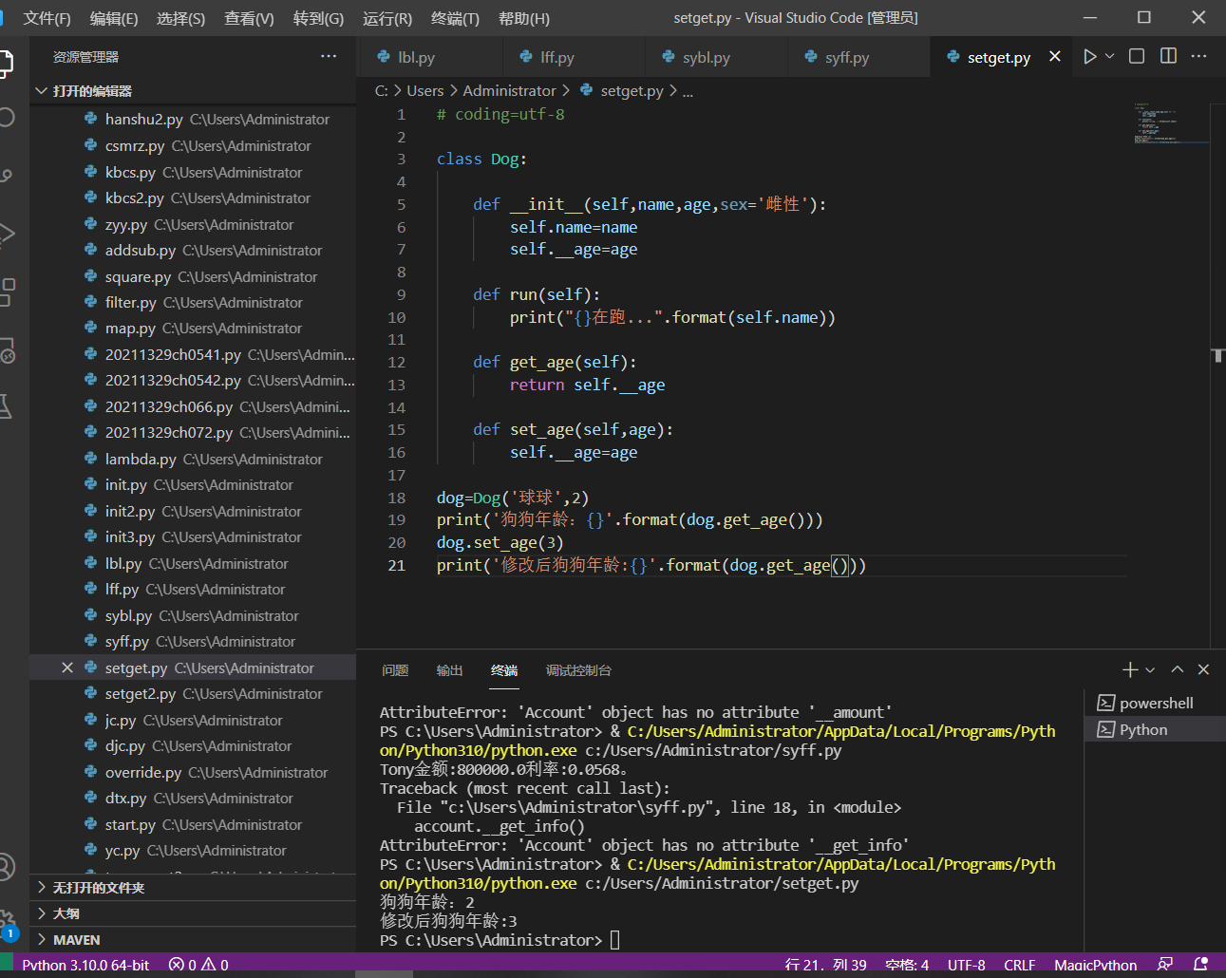Click the Python 3.10.0 64-bit interpreter selector
The image size is (1226, 978).
(85, 965)
